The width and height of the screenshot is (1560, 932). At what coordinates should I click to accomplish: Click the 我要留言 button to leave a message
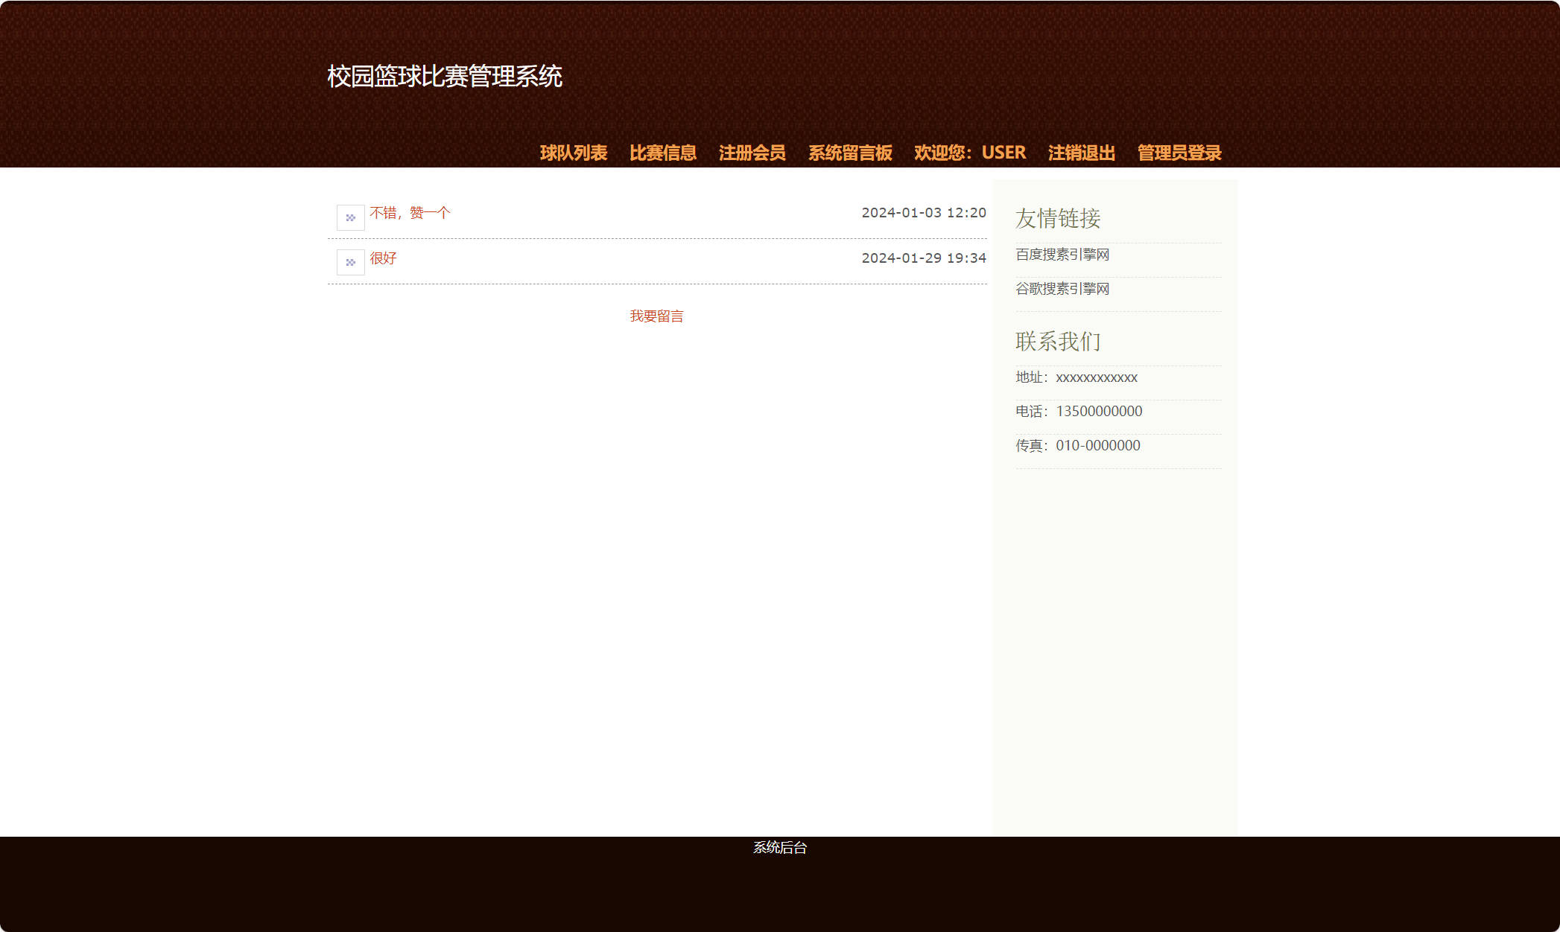(656, 316)
